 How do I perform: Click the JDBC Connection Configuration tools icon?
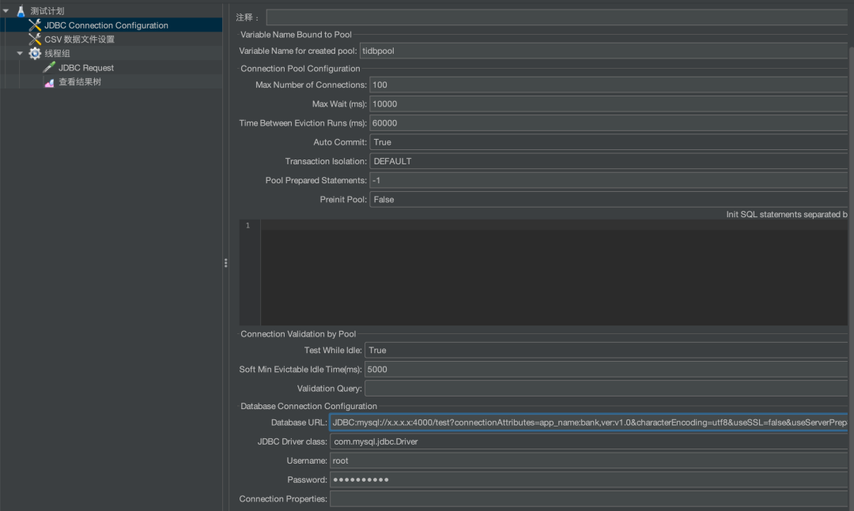35,25
